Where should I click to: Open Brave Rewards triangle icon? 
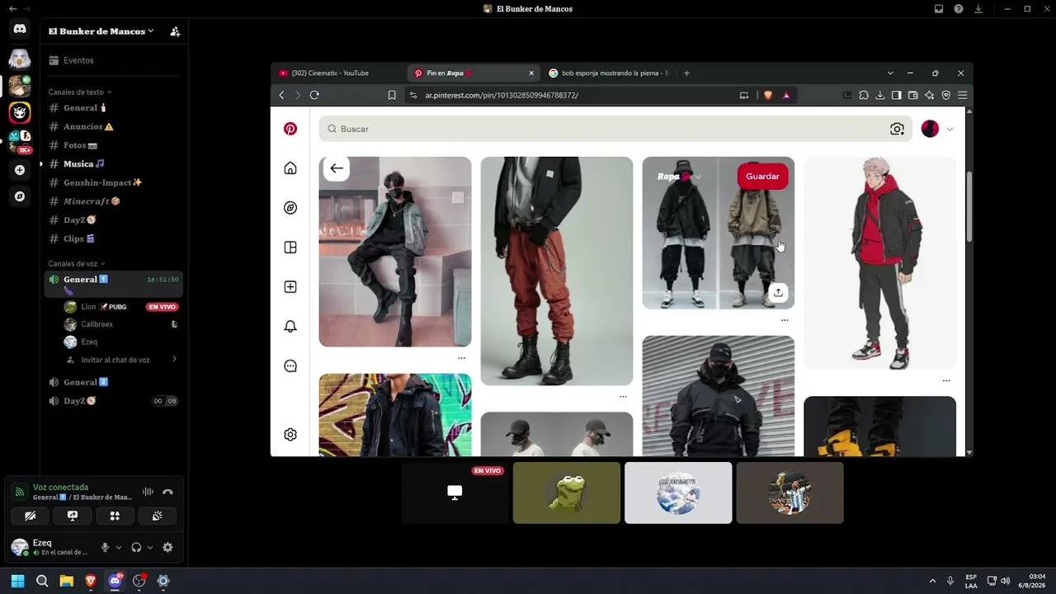click(786, 95)
